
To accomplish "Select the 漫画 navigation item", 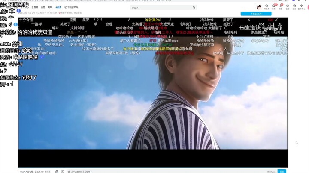I will click(x=43, y=7).
